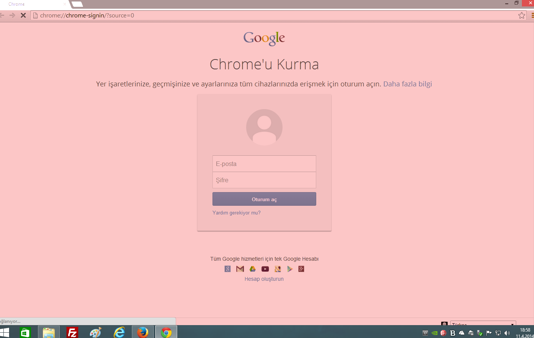534x338 pixels.
Task: Click the Şifre password field
Action: (x=264, y=180)
